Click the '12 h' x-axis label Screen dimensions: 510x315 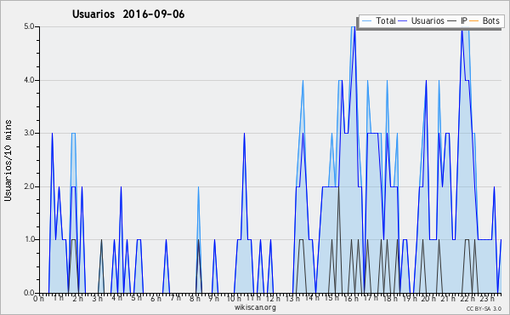pyautogui.click(x=273, y=298)
